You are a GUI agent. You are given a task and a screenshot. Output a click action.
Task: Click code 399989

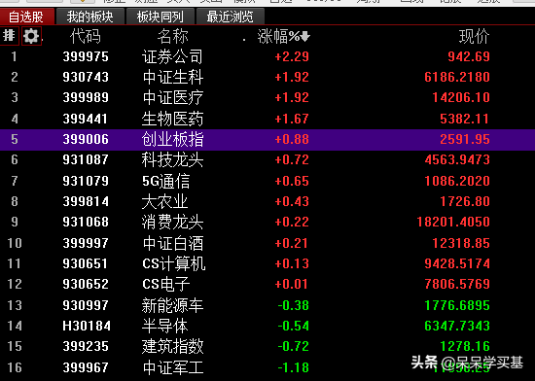(86, 98)
